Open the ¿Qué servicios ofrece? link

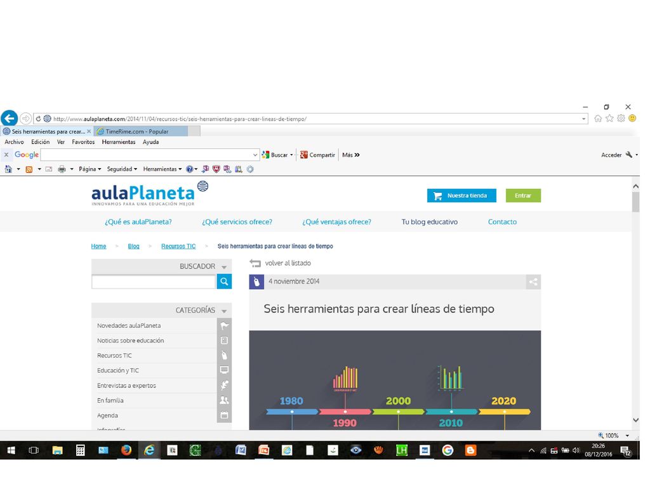pyautogui.click(x=237, y=222)
